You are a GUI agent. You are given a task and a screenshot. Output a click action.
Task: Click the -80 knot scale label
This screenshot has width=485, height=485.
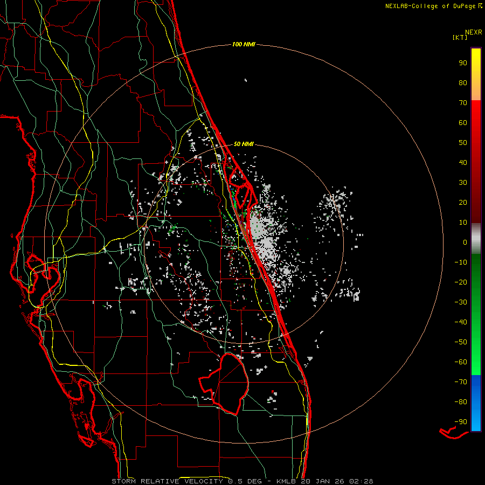pyautogui.click(x=461, y=402)
